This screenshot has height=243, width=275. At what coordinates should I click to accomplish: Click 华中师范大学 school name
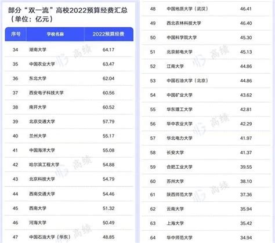(x=180, y=238)
